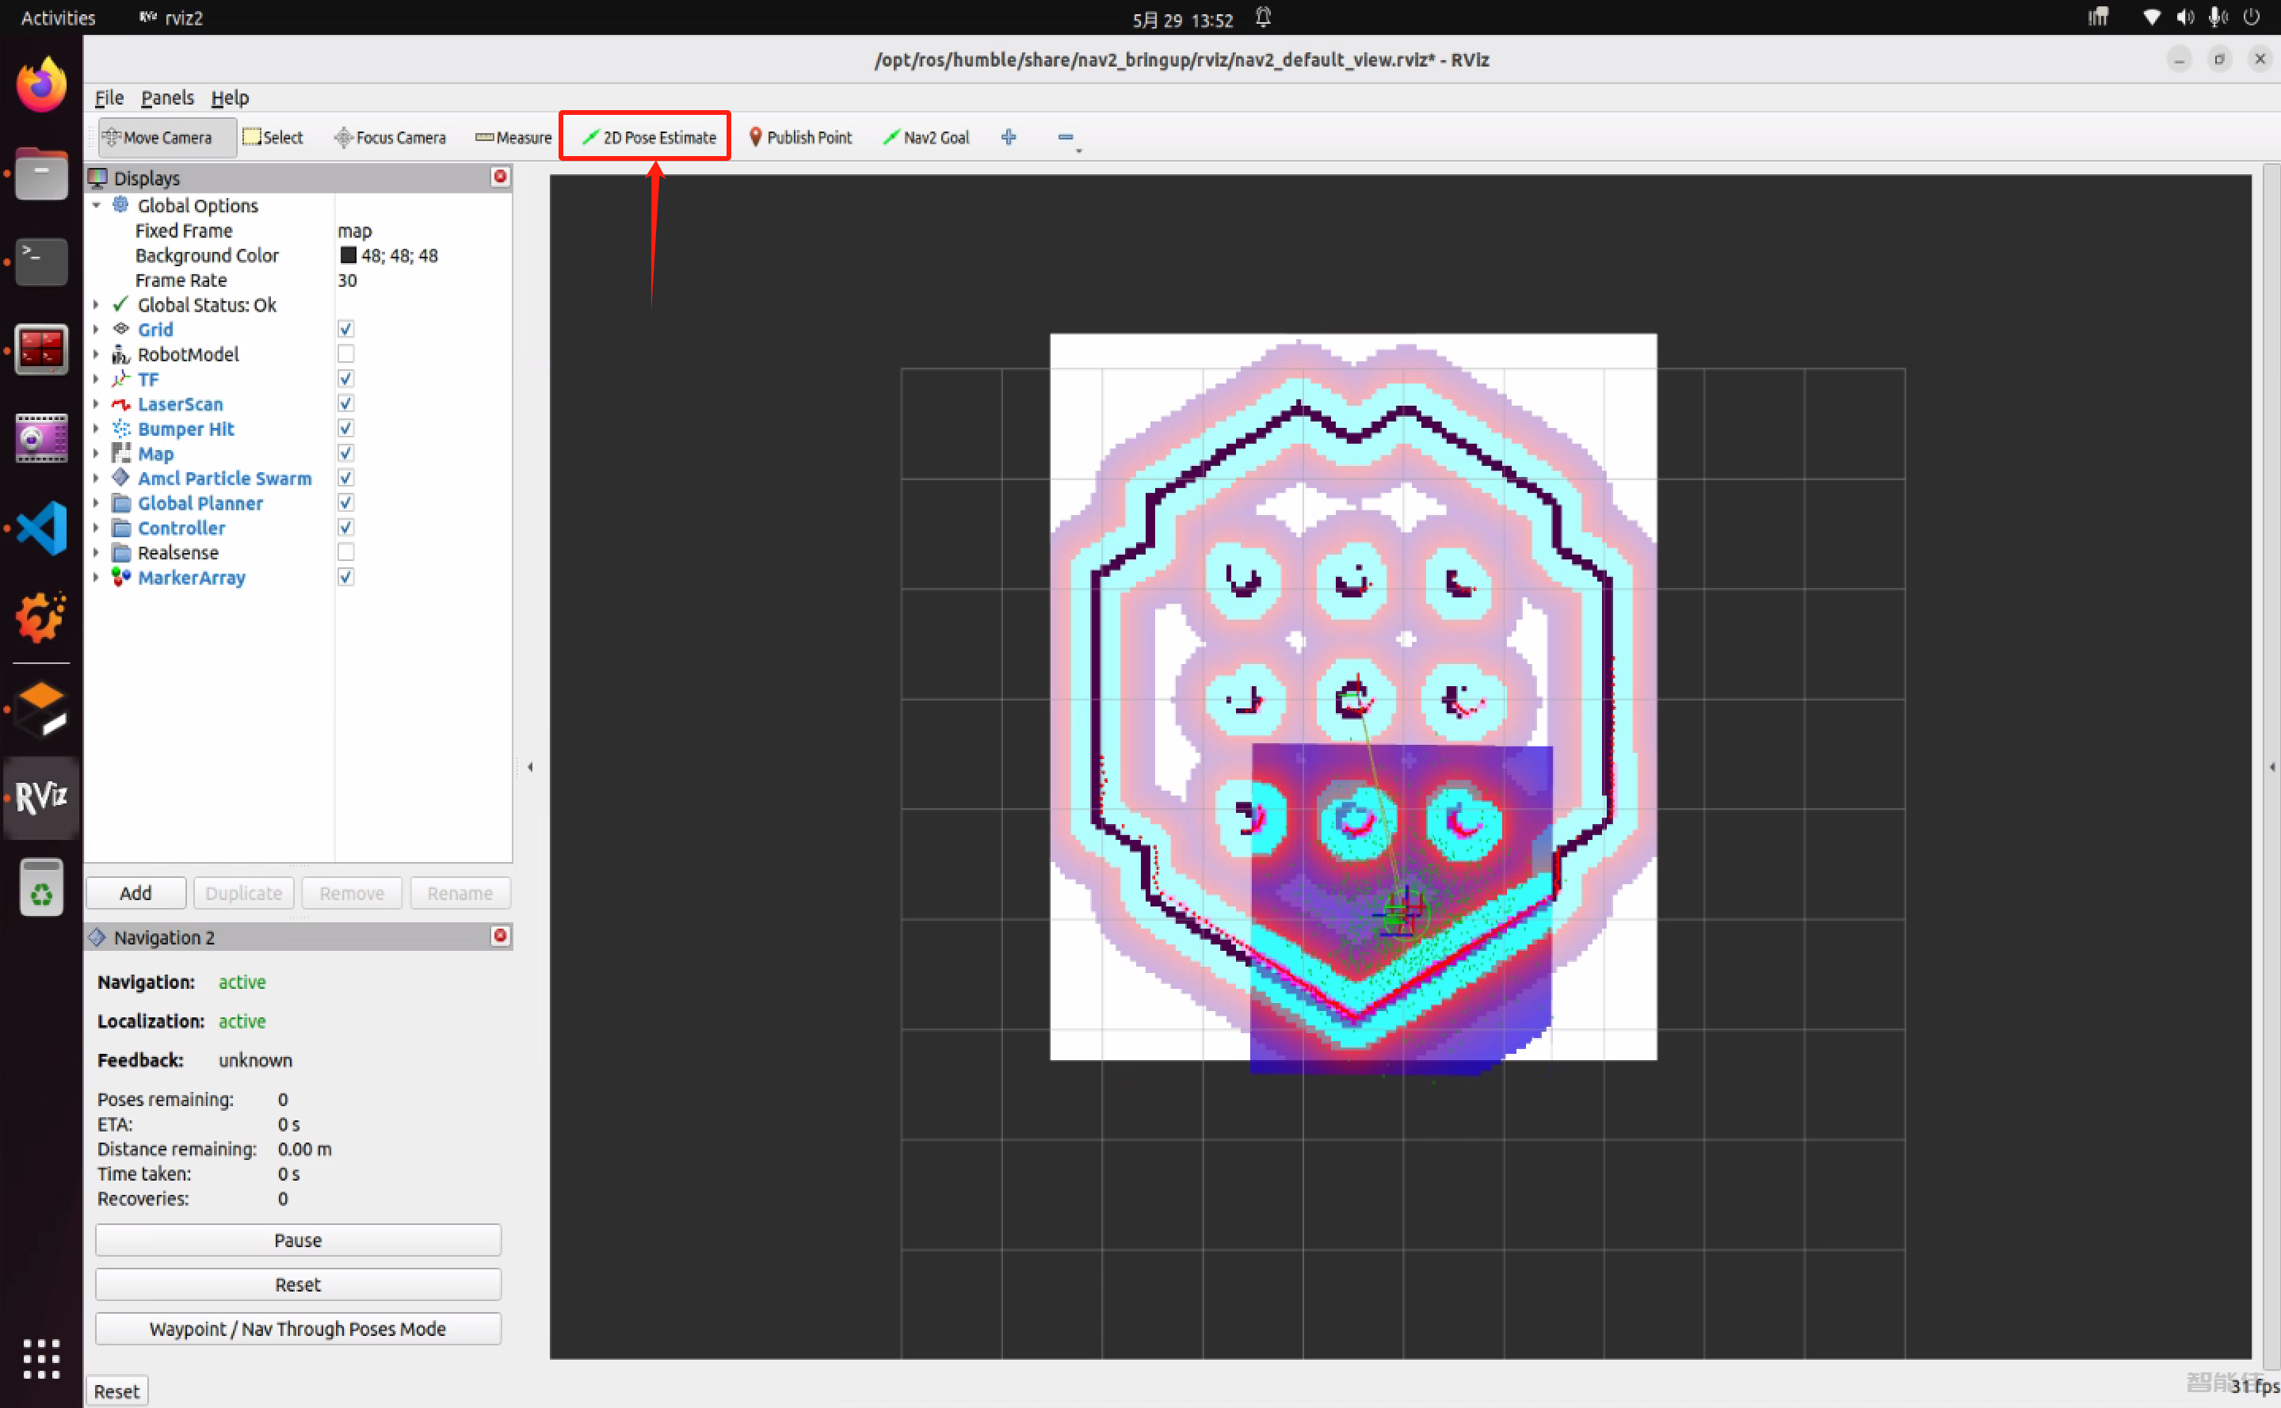The width and height of the screenshot is (2281, 1408).
Task: Click the add tool plus icon
Action: [x=1009, y=137]
